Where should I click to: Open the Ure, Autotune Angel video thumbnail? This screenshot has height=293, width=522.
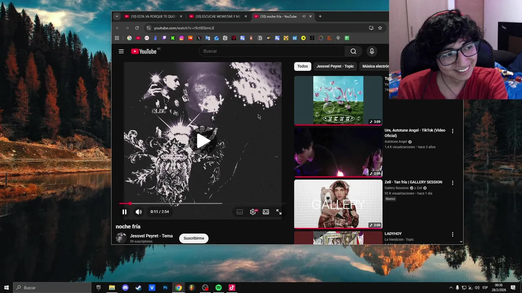coord(338,152)
